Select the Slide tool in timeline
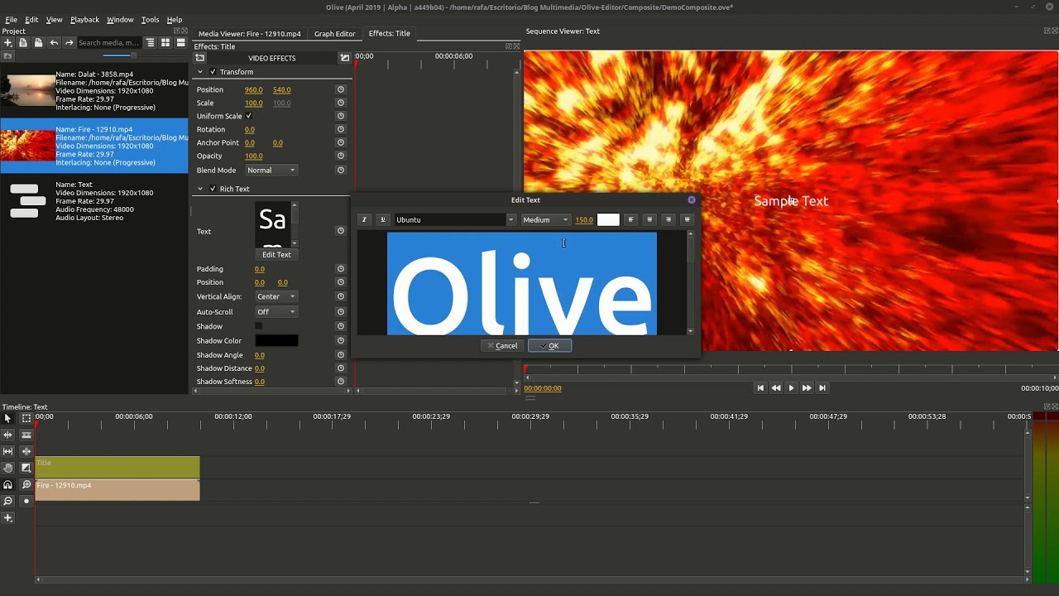The height and width of the screenshot is (596, 1059). pyautogui.click(x=26, y=451)
